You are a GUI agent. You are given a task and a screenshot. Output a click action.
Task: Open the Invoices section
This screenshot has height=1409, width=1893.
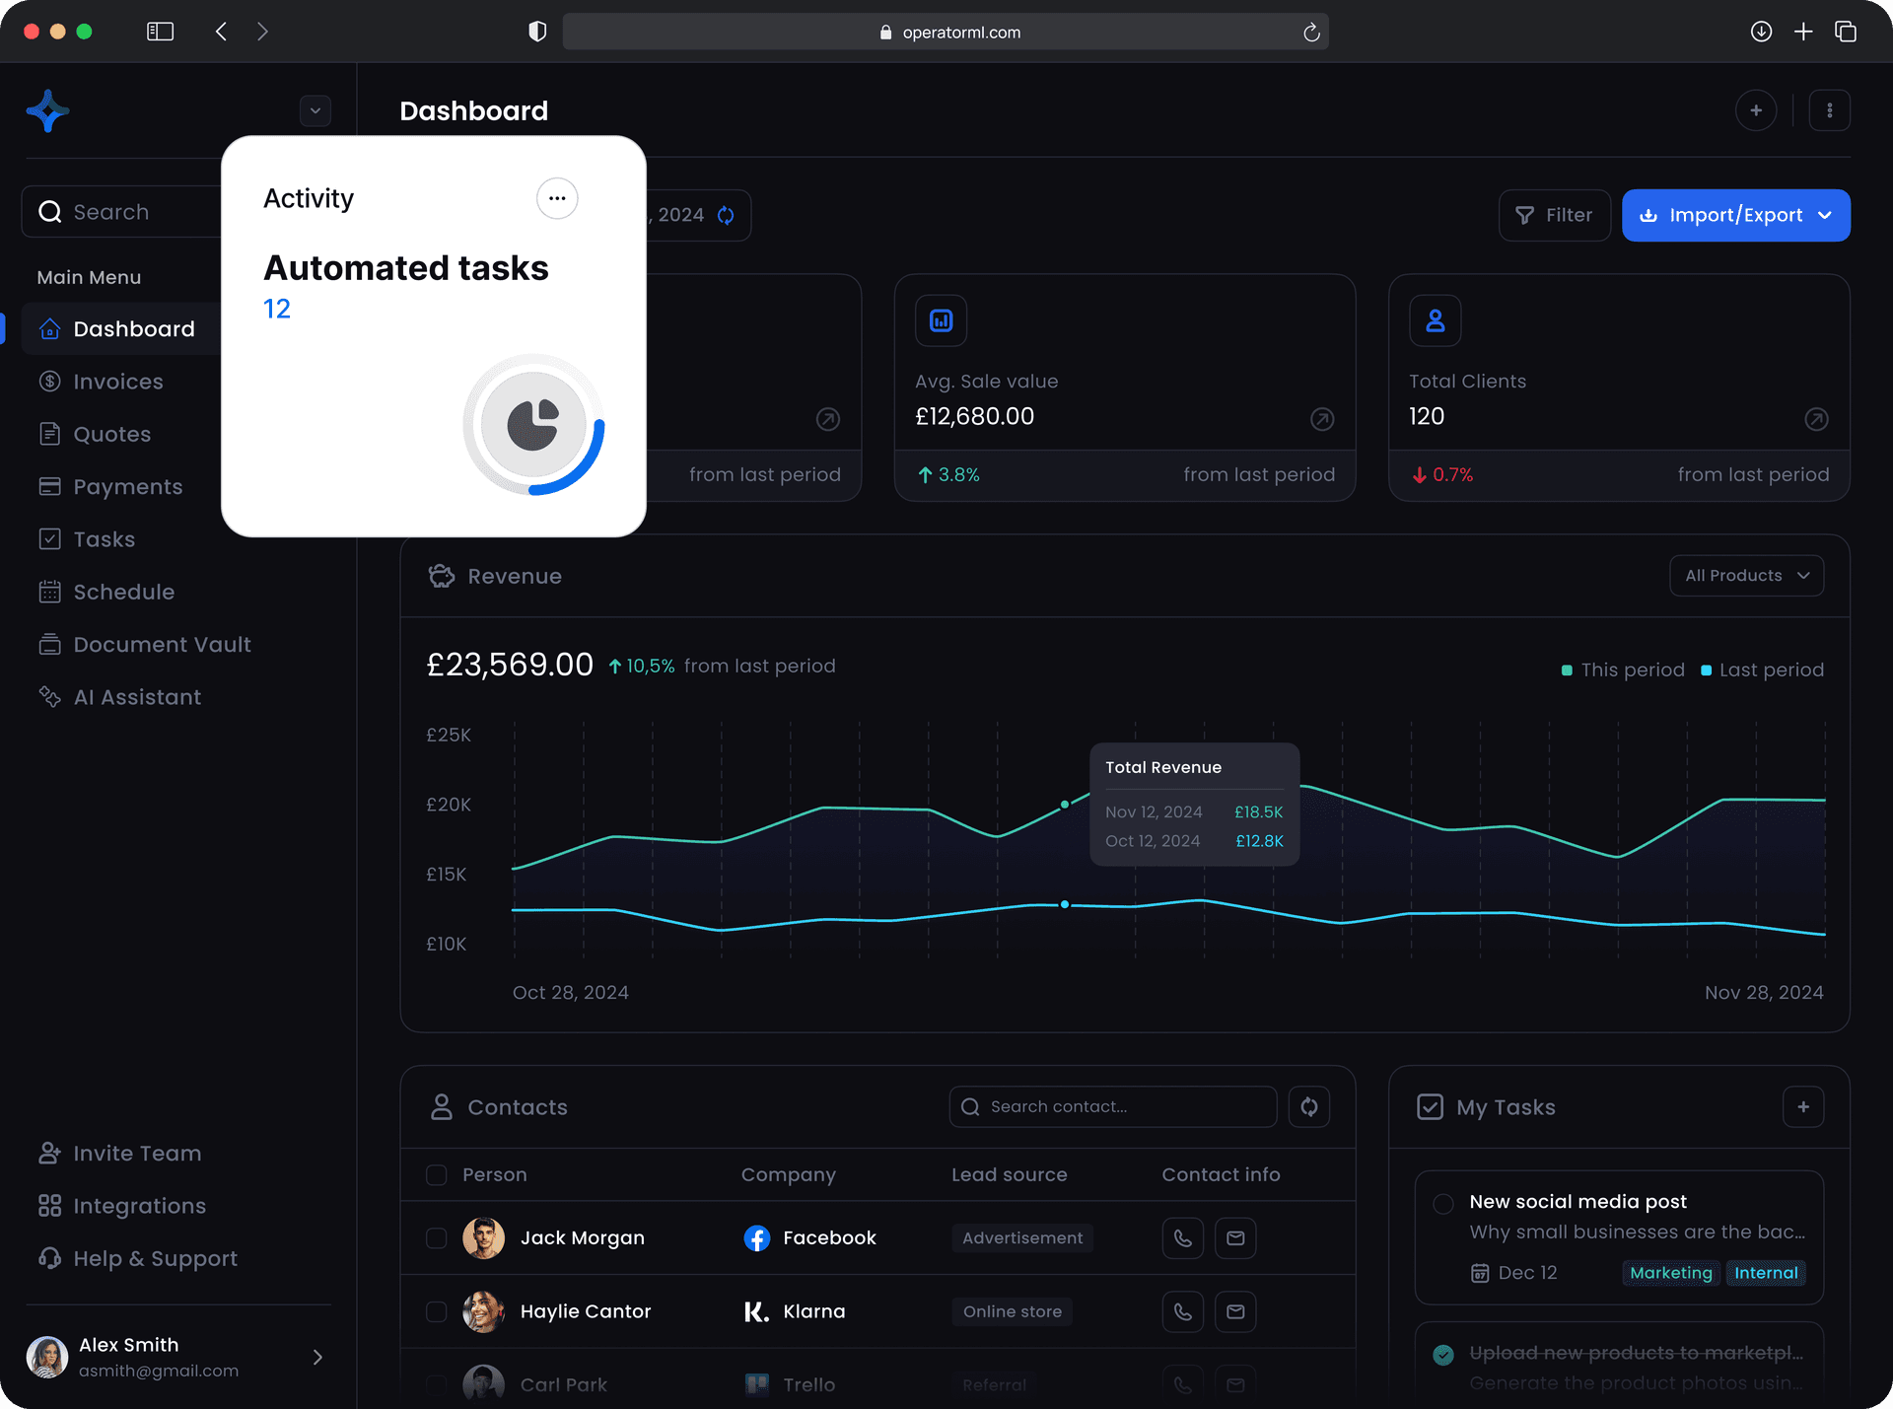click(117, 381)
